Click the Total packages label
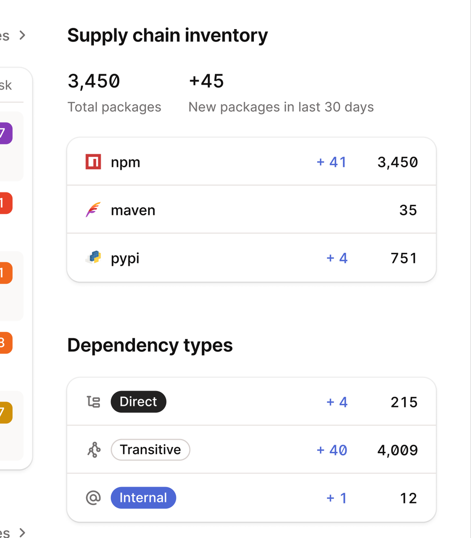Screen dimensions: 471x538 pos(114,107)
